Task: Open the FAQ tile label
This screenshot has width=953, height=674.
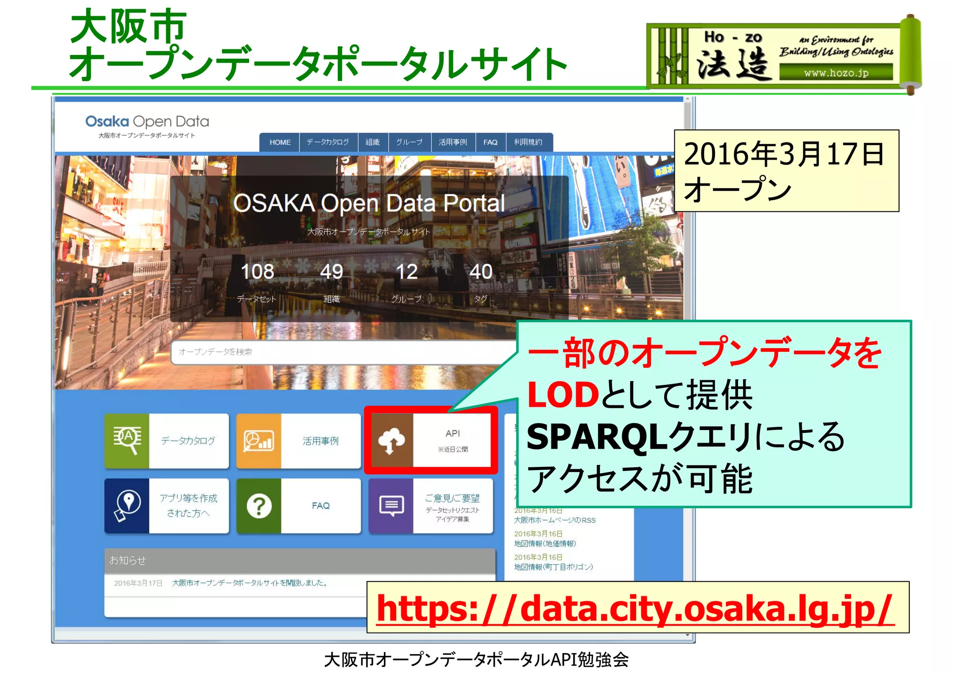Action: [x=321, y=505]
